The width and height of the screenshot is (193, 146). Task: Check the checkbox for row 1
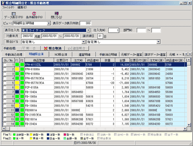pos(5,65)
